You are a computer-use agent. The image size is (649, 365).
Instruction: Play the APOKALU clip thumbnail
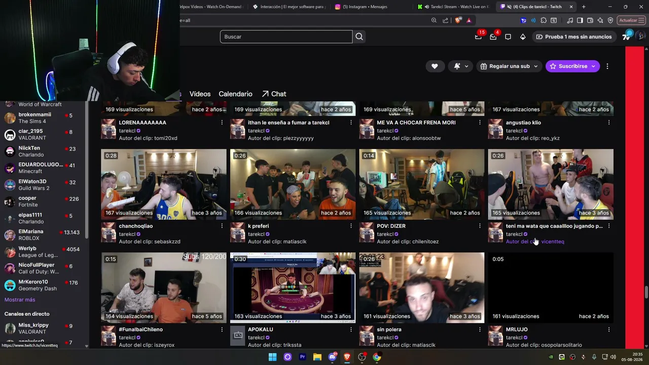click(293, 287)
